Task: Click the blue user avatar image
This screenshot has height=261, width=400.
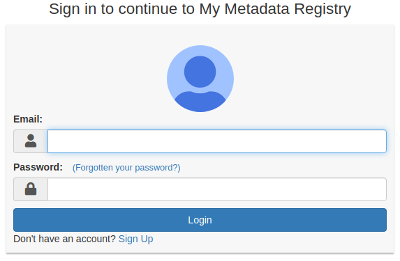Action: pyautogui.click(x=200, y=79)
